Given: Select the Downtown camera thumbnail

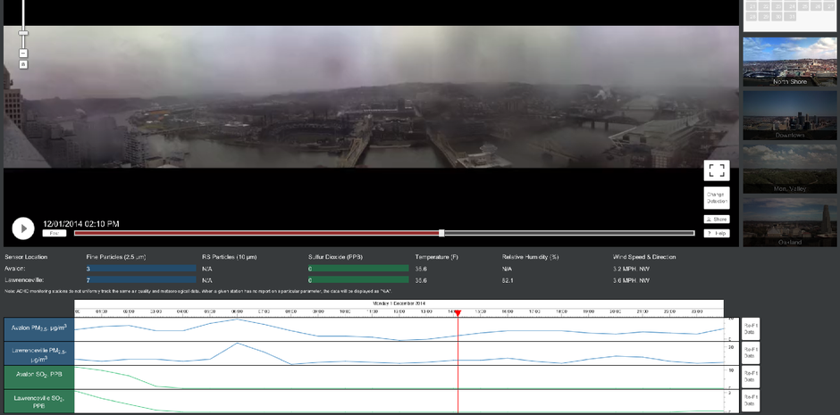Looking at the screenshot, I should [789, 115].
